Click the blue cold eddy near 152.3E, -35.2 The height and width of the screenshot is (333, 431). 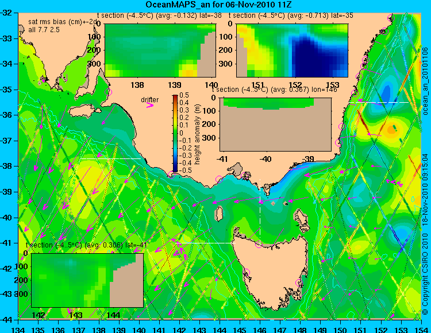pos(386,92)
